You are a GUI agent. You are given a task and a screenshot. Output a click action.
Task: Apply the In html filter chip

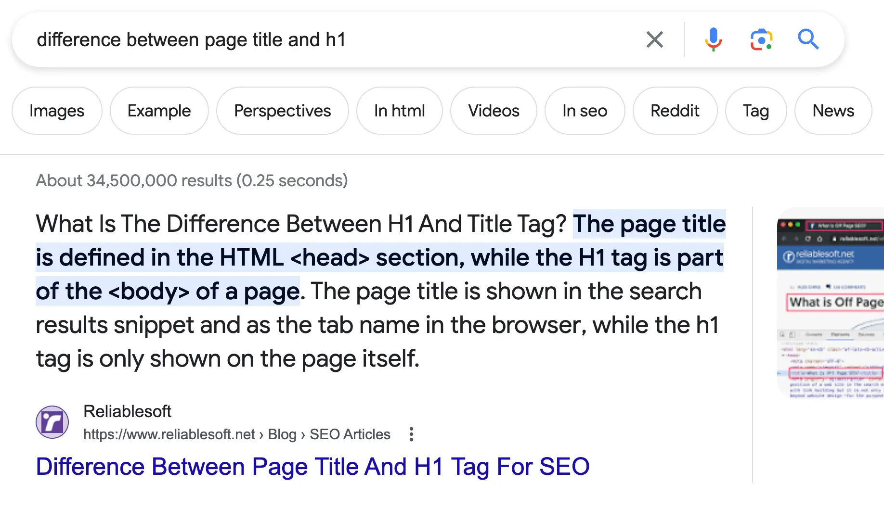(399, 111)
